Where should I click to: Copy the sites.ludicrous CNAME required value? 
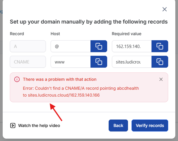click(160, 62)
